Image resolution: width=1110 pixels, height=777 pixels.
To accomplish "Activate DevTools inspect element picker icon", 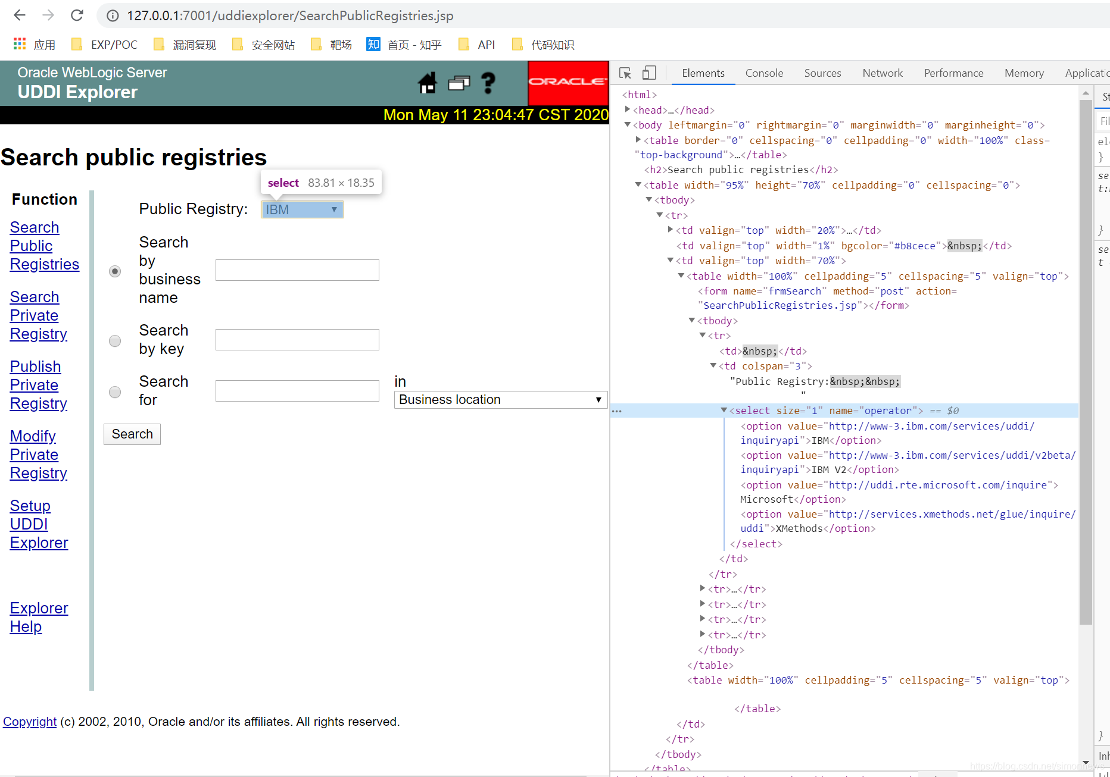I will (x=625, y=73).
